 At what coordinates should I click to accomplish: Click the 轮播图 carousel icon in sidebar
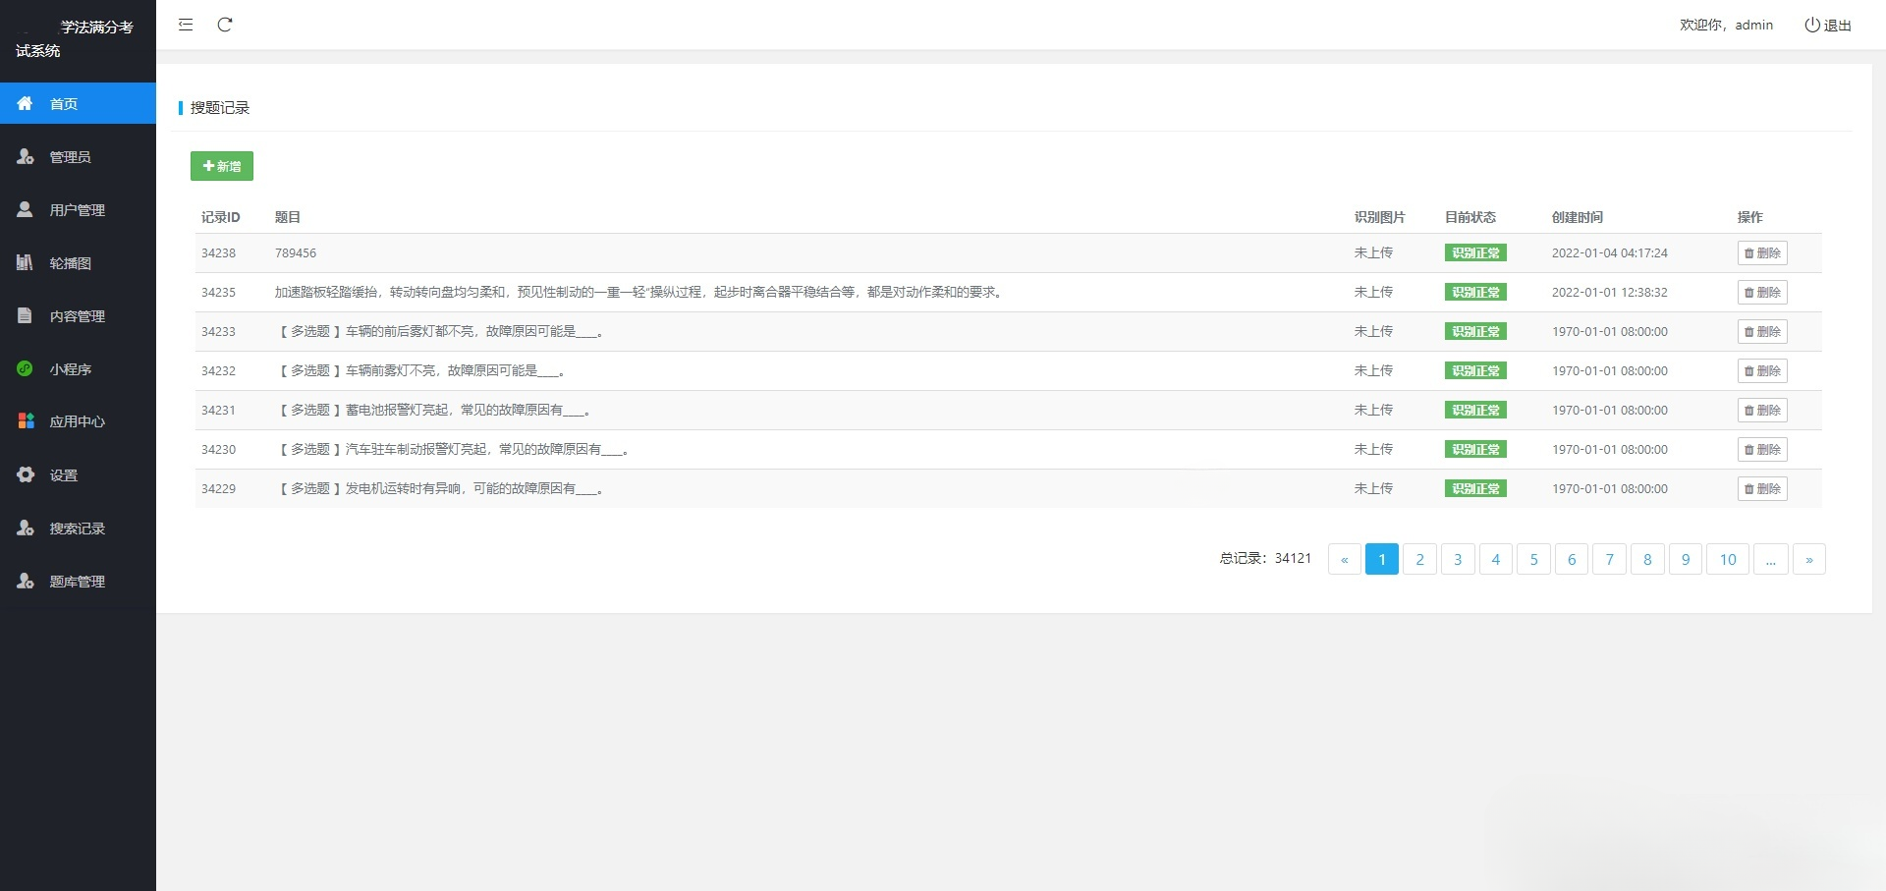point(26,262)
